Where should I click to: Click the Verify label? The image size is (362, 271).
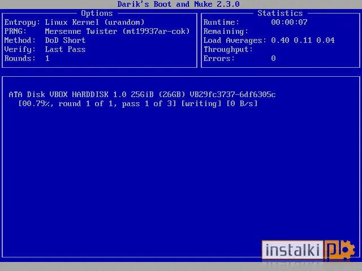coord(20,49)
